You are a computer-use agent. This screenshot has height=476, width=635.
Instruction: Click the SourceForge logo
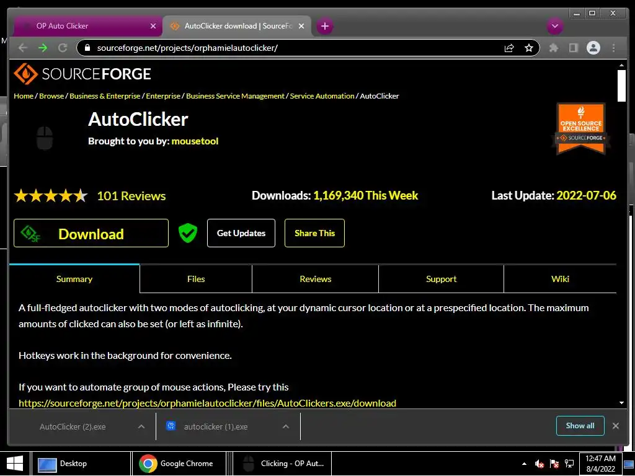(82, 74)
